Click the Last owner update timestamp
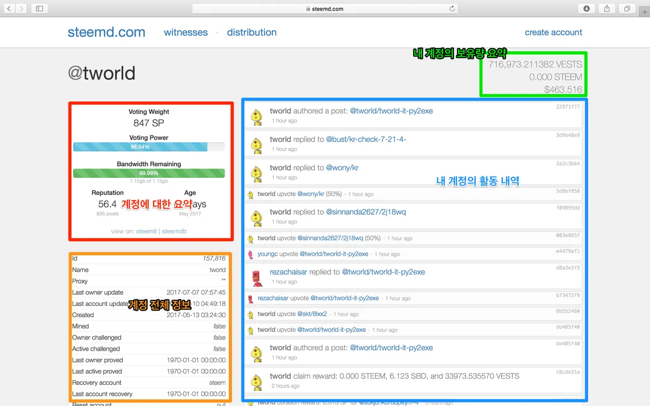Screen dimensions: 650x406 pos(196,292)
